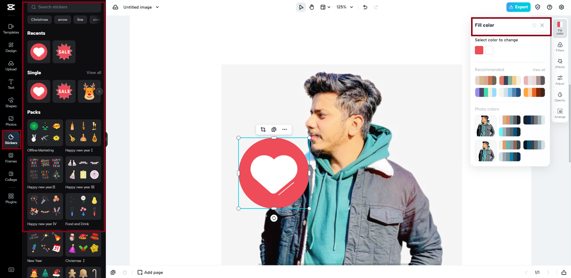The height and width of the screenshot is (278, 571).
Task: Open the Filters panel
Action: (x=560, y=47)
